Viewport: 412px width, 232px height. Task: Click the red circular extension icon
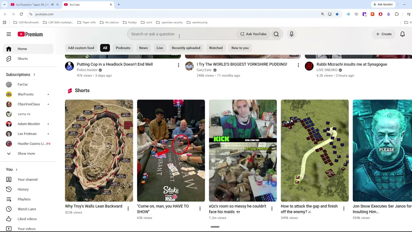(x=380, y=14)
